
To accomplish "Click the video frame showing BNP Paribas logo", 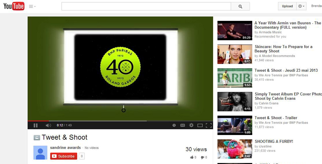I will click(x=120, y=68).
